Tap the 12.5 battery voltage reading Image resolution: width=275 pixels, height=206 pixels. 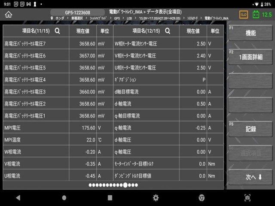[266, 15]
